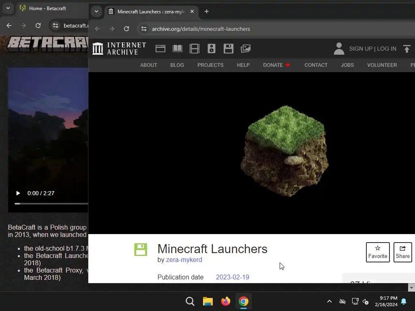Click the OneDrive cloud tray icon
The image size is (415, 311).
point(342,301)
